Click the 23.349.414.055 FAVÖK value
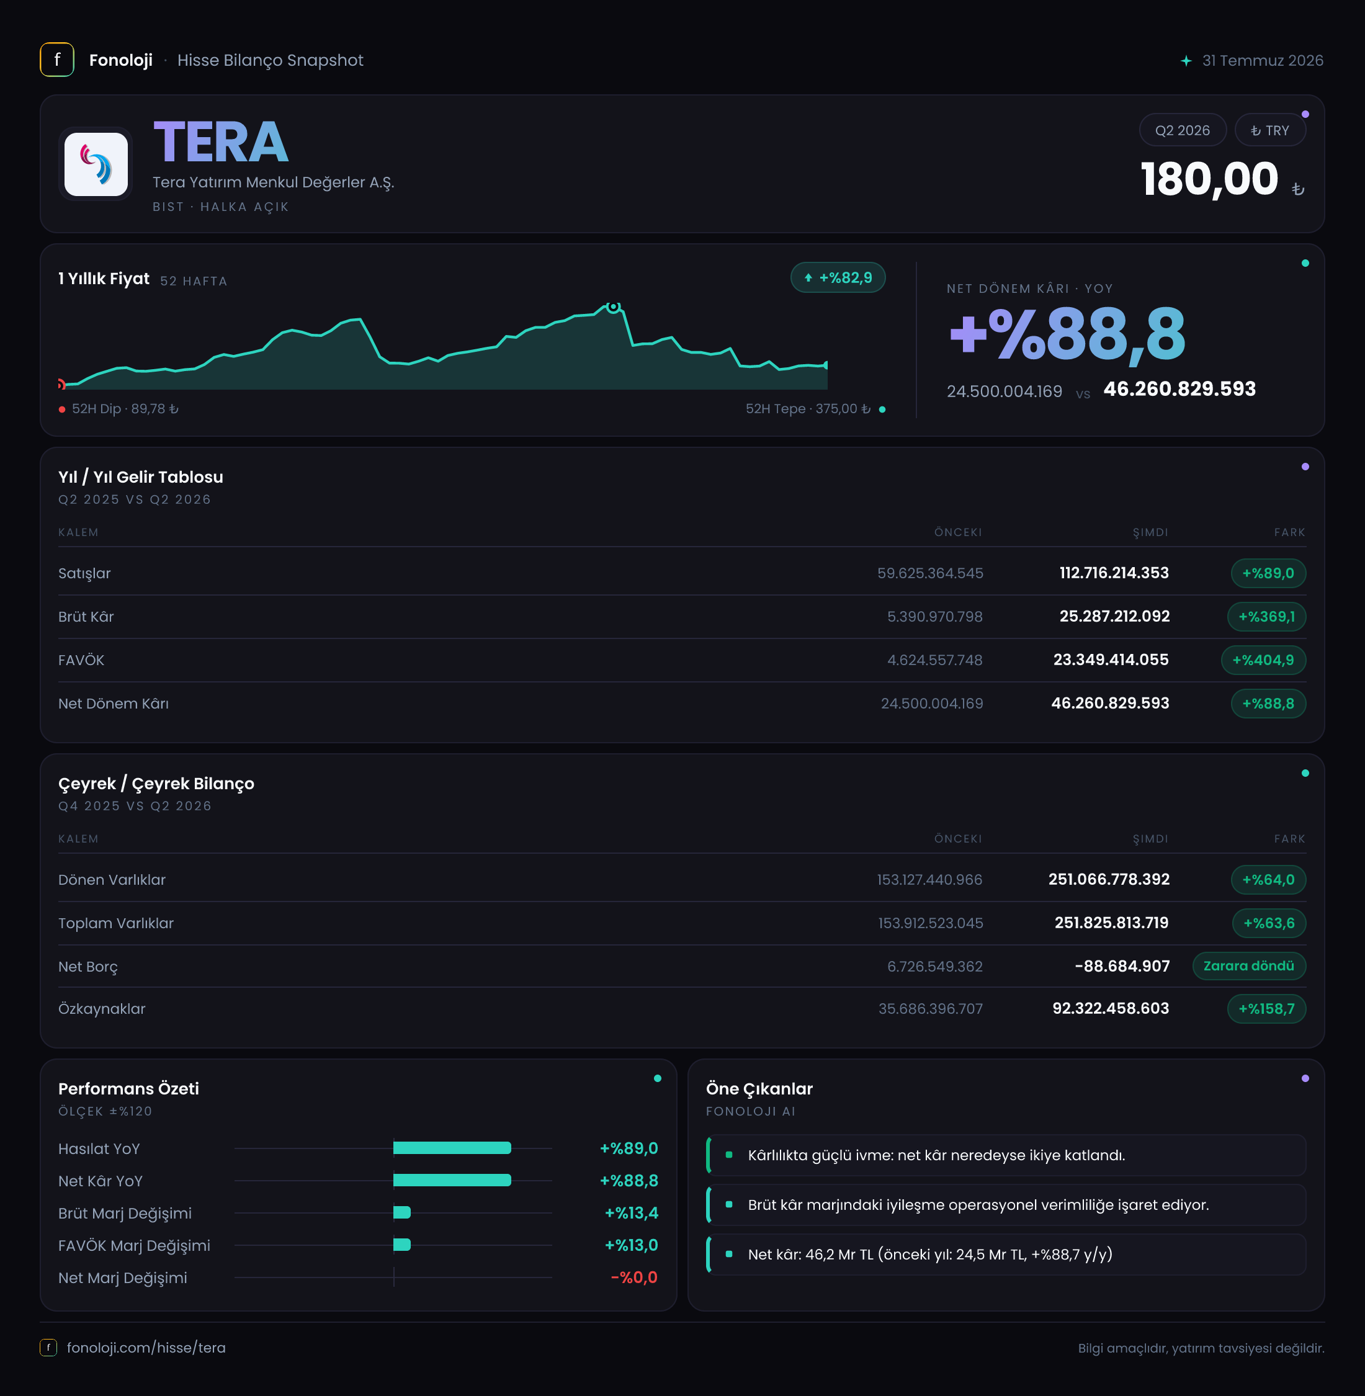Viewport: 1365px width, 1396px height. (1111, 660)
